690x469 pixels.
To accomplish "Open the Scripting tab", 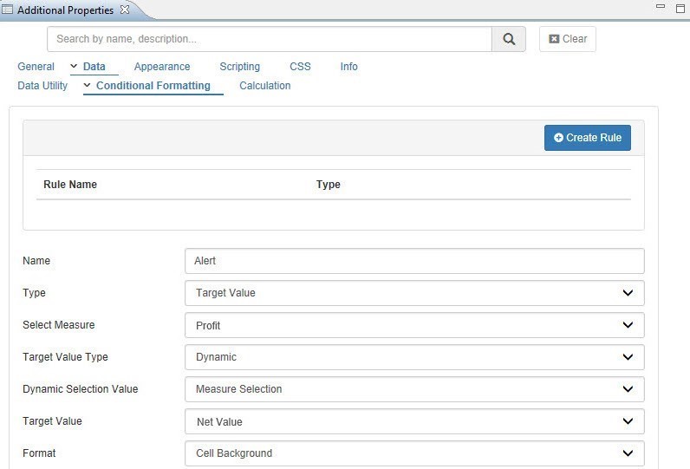I will click(x=239, y=67).
